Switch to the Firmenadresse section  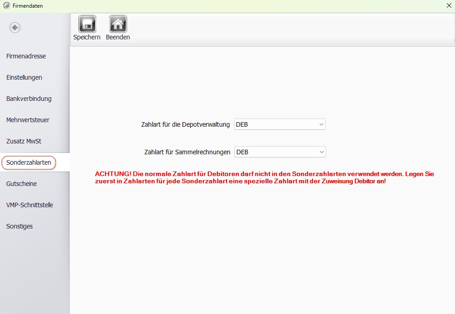(x=26, y=56)
